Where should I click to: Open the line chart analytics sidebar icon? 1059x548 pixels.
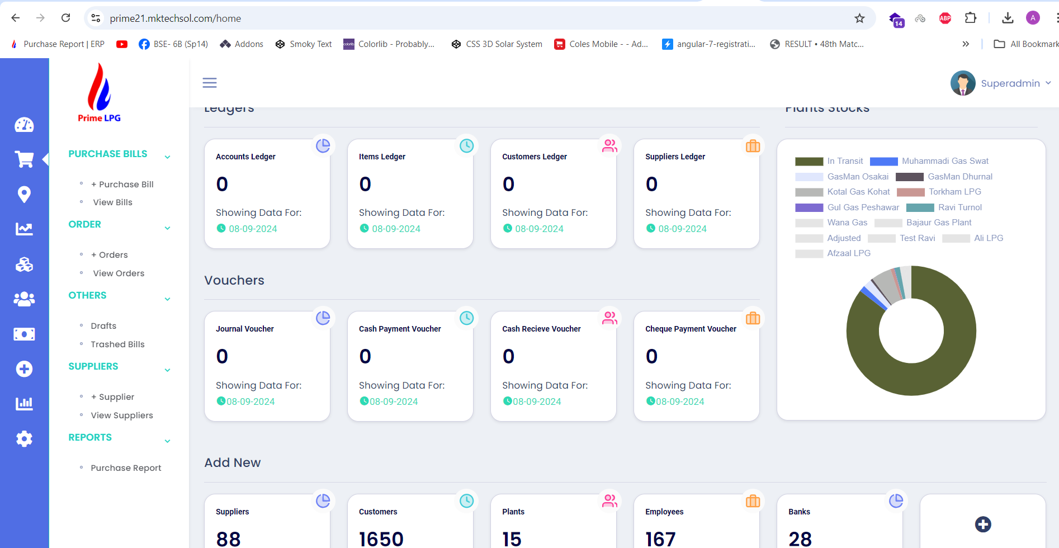pos(24,229)
